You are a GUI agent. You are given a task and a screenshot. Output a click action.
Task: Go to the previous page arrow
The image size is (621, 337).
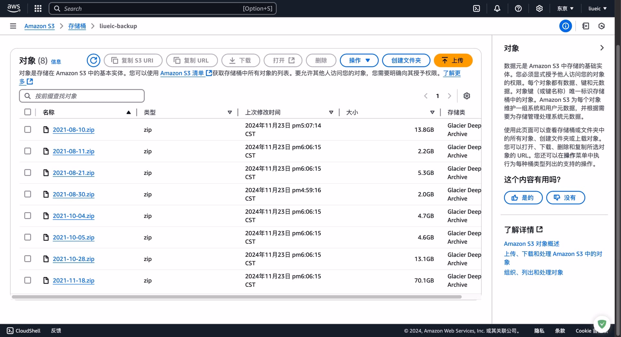tap(426, 96)
